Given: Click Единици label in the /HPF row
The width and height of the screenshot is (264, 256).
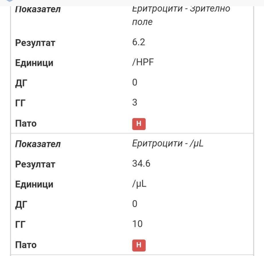Looking at the screenshot, I should 34,63.
